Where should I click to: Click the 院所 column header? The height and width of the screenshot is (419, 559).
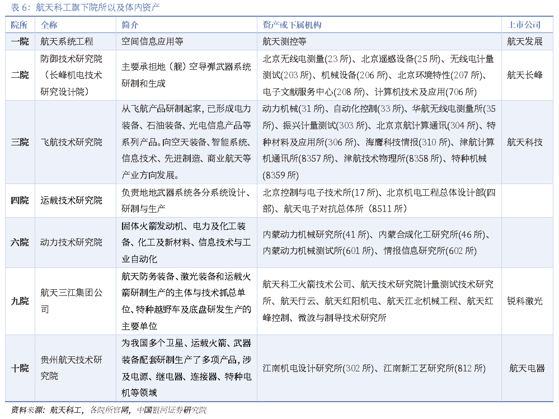pos(19,25)
